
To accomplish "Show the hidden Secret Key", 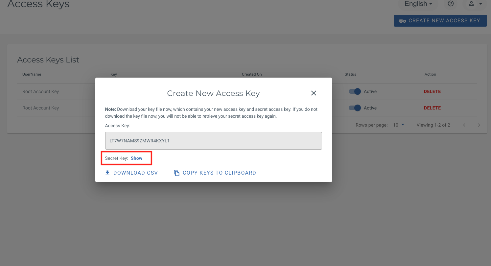I will point(136,158).
